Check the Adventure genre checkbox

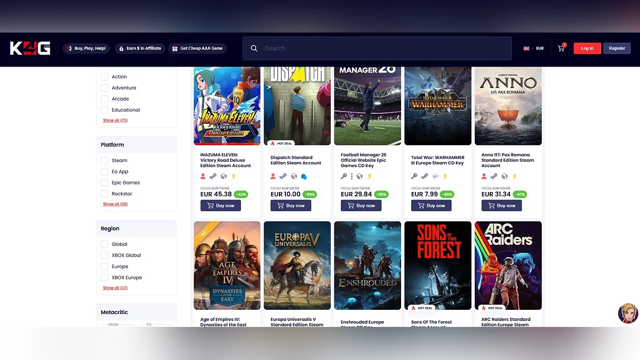coord(105,88)
